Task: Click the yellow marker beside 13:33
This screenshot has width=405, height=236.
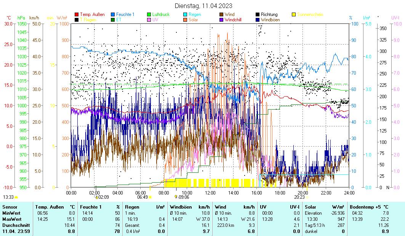Action: pos(16,197)
